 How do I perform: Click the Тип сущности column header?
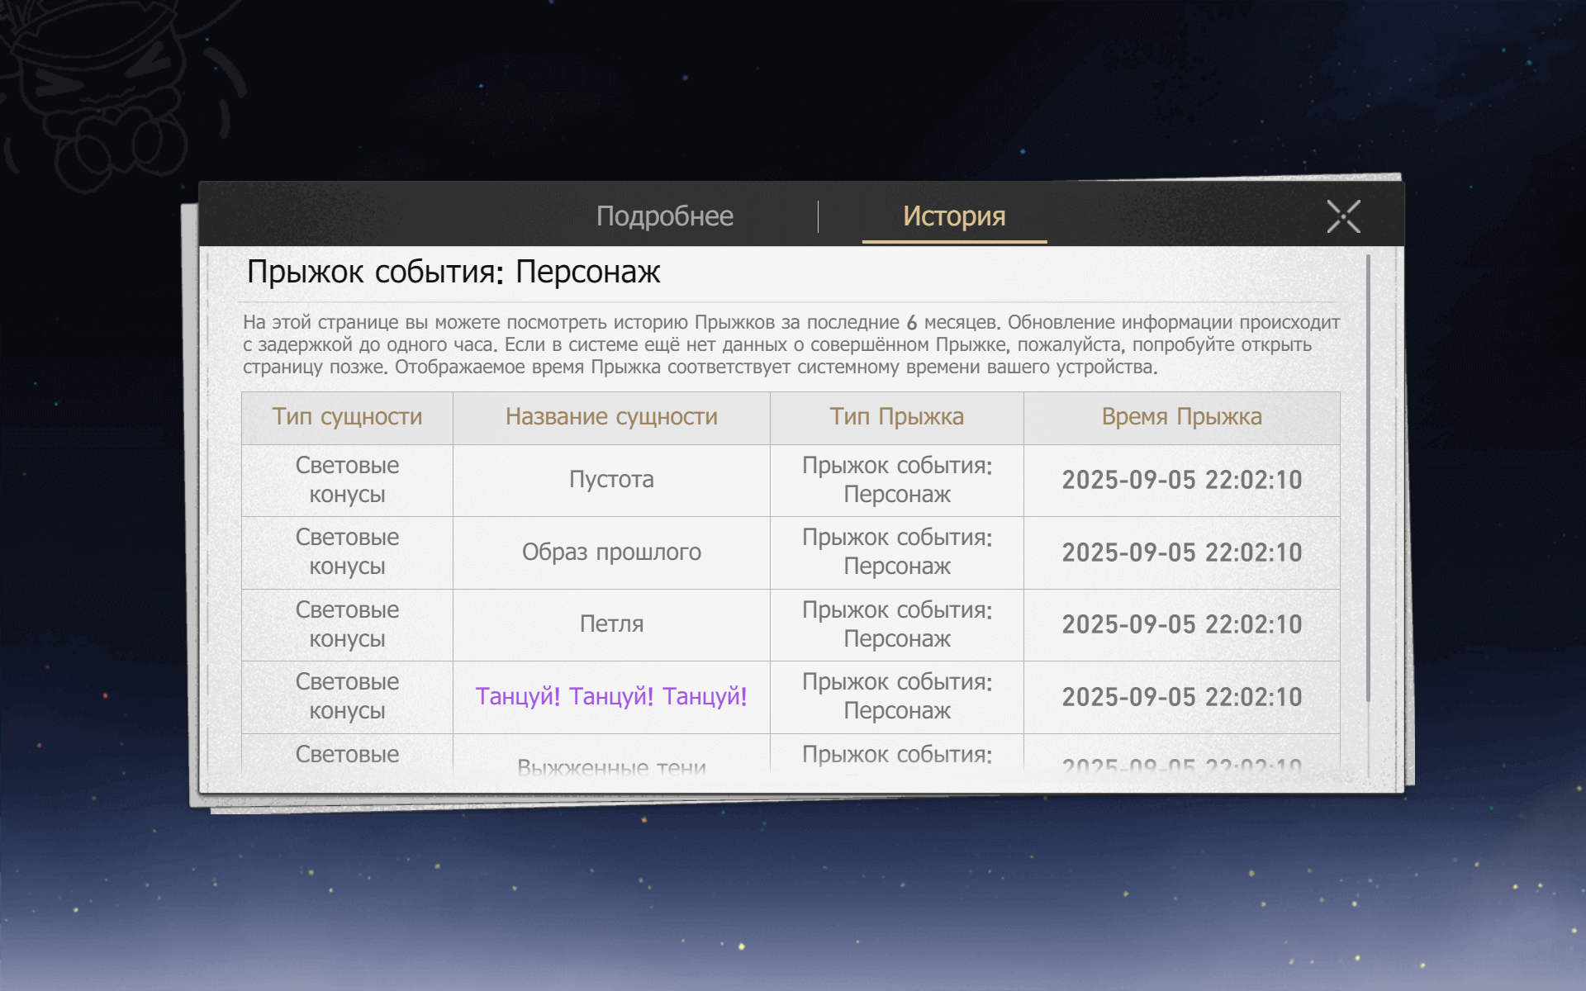click(x=347, y=417)
